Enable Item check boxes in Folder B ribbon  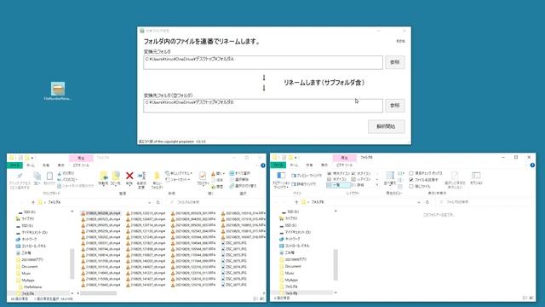(411, 173)
